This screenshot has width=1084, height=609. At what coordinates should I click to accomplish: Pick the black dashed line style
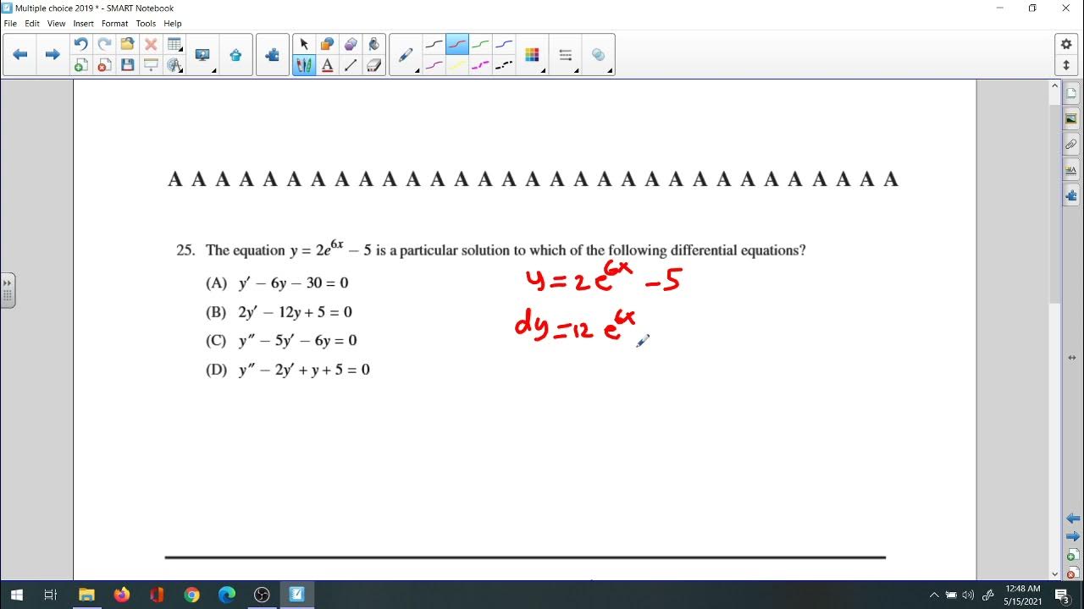504,65
